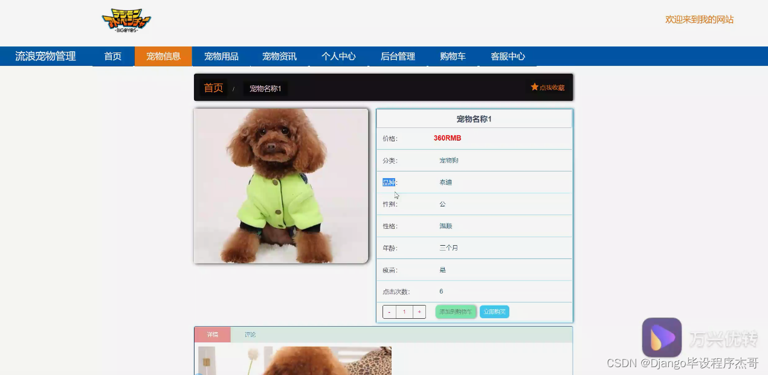Click the 立即购买 button
Viewport: 768px width, 375px height.
pos(494,312)
